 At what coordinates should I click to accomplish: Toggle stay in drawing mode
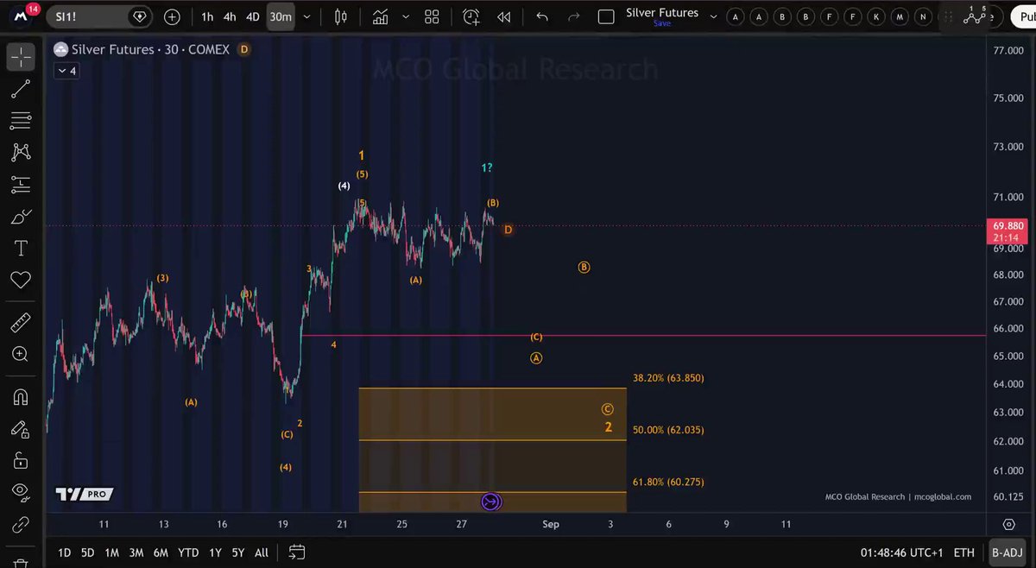21,429
